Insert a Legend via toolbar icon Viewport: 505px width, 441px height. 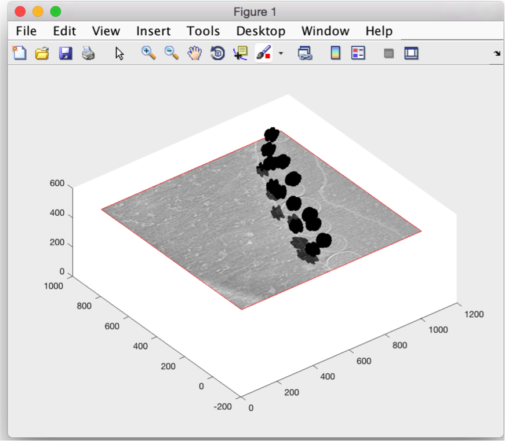[358, 53]
